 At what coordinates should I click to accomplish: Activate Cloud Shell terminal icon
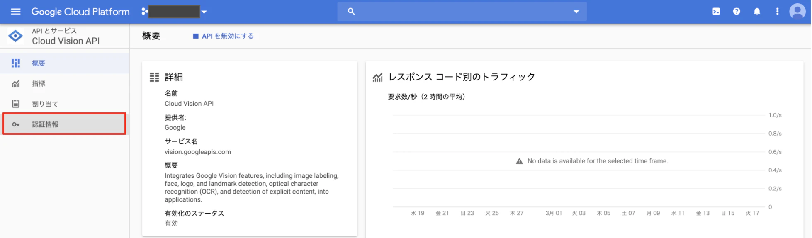click(x=716, y=12)
